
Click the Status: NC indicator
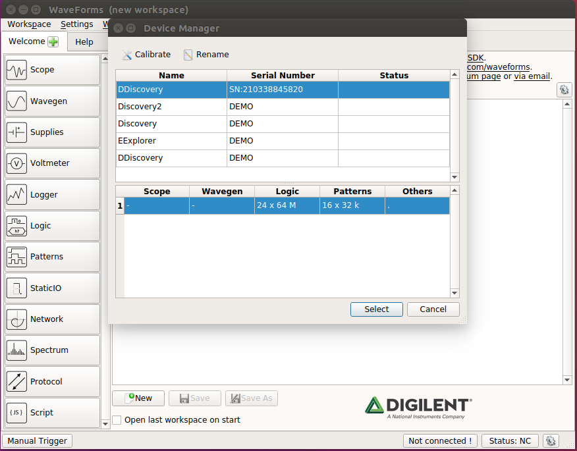(510, 440)
